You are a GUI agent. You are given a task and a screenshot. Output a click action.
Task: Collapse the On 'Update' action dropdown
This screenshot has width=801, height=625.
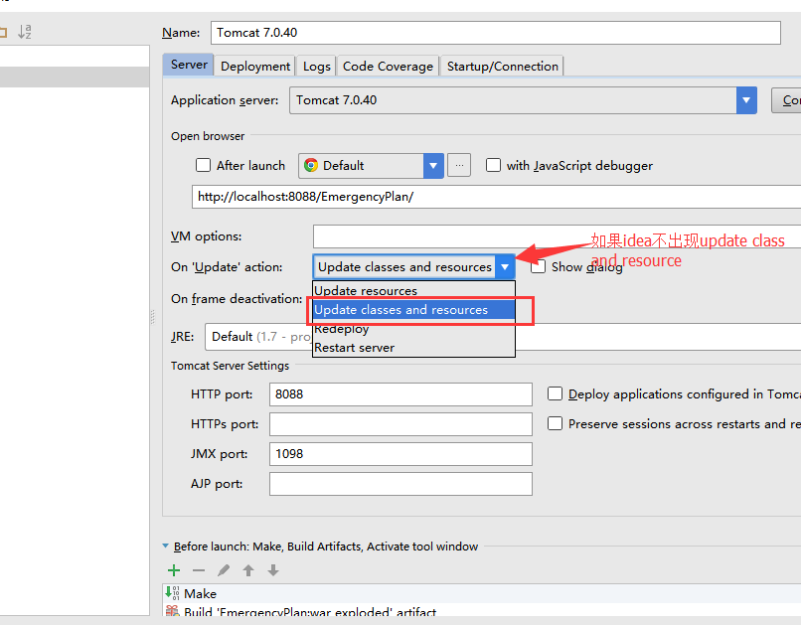click(x=505, y=266)
